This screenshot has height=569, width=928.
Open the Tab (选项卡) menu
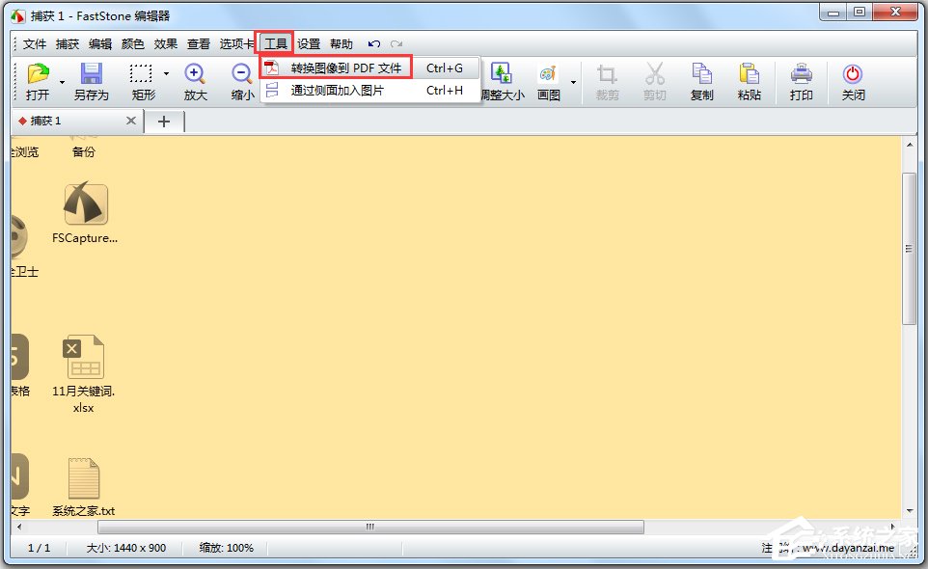tap(236, 43)
